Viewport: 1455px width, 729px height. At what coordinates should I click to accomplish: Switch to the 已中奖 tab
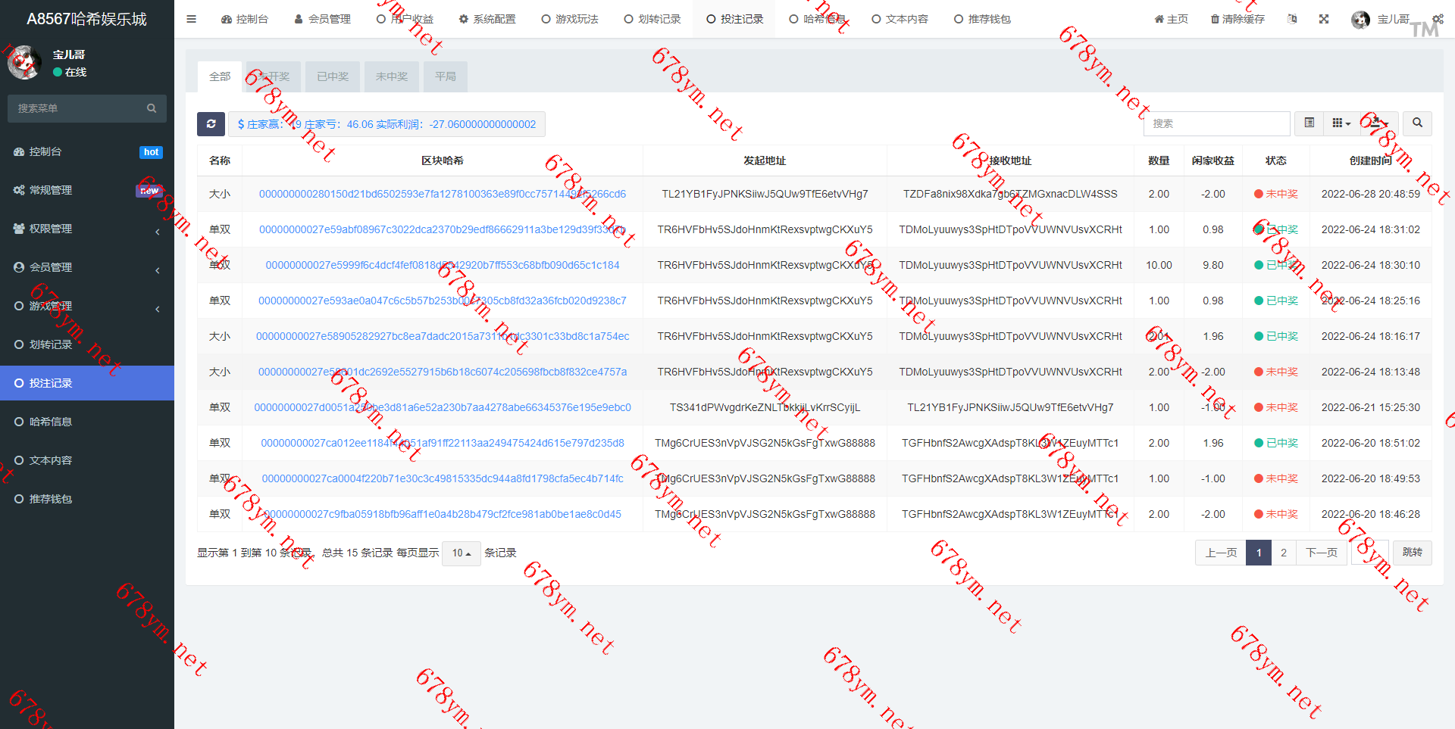333,76
